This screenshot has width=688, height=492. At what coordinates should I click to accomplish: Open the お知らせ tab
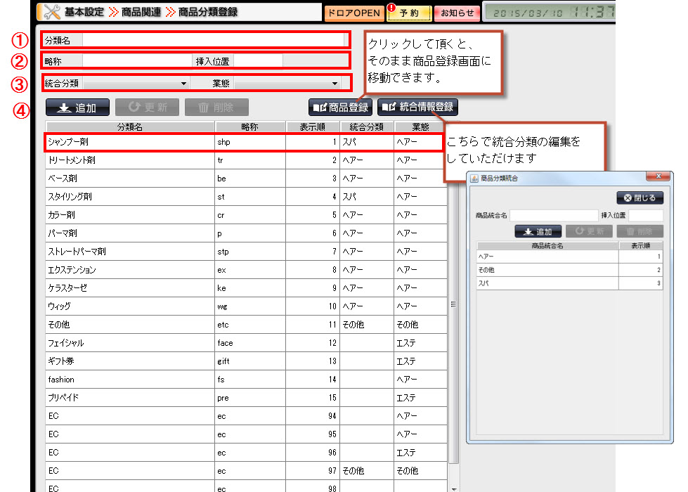pos(457,13)
